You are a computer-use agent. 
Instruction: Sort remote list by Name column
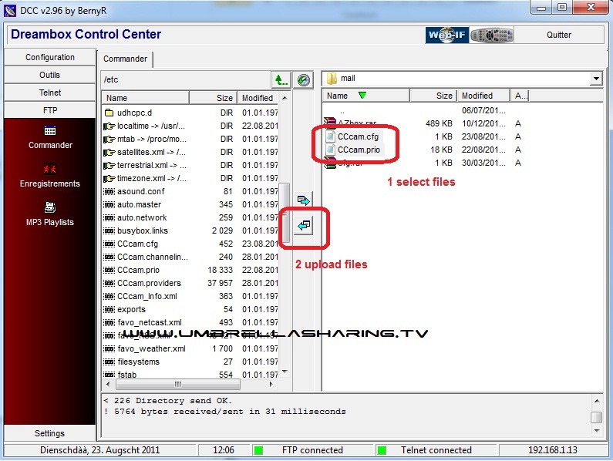146,98
